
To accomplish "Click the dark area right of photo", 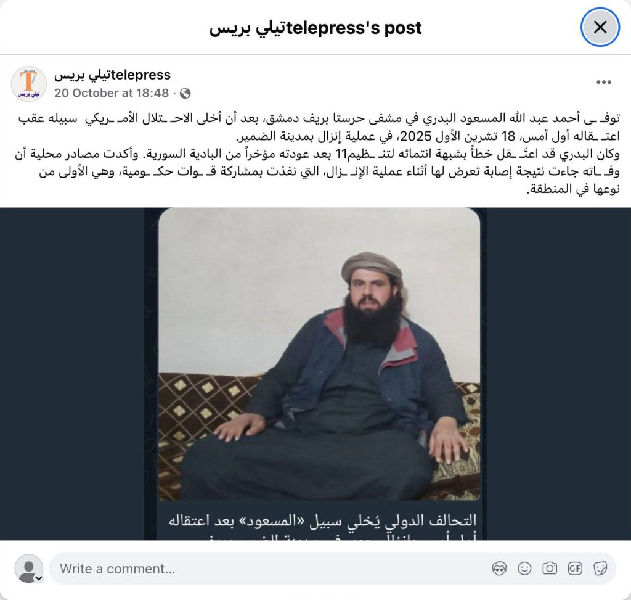I will pyautogui.click(x=558, y=374).
